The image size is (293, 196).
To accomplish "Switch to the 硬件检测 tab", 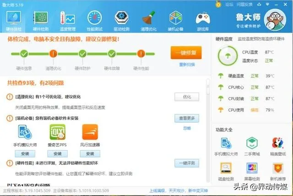I will click(x=41, y=21).
